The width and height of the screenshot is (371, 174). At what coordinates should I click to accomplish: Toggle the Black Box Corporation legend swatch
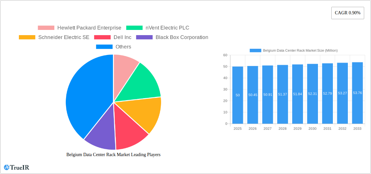[144, 37]
